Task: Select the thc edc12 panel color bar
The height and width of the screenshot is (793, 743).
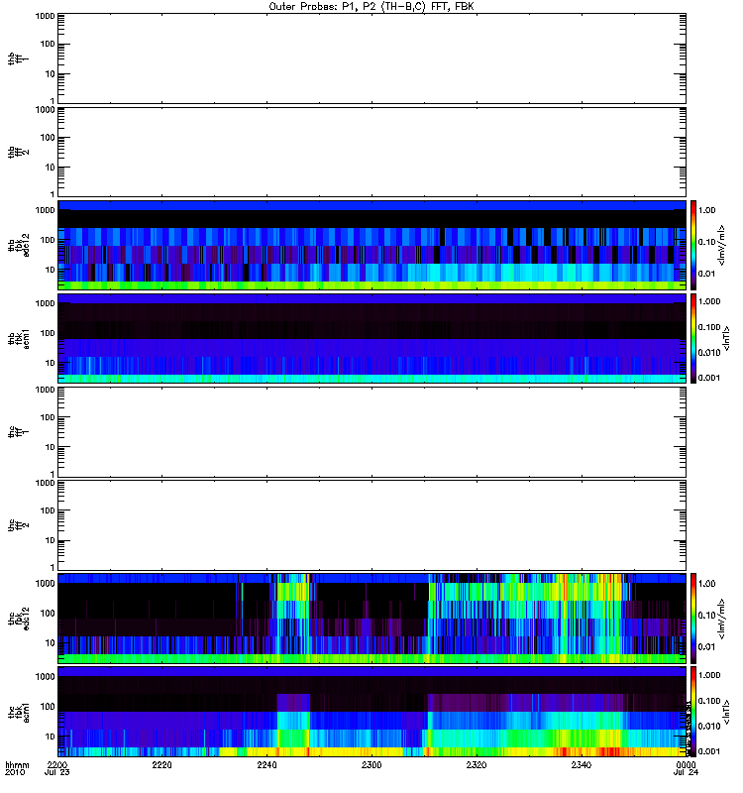Action: (x=693, y=618)
